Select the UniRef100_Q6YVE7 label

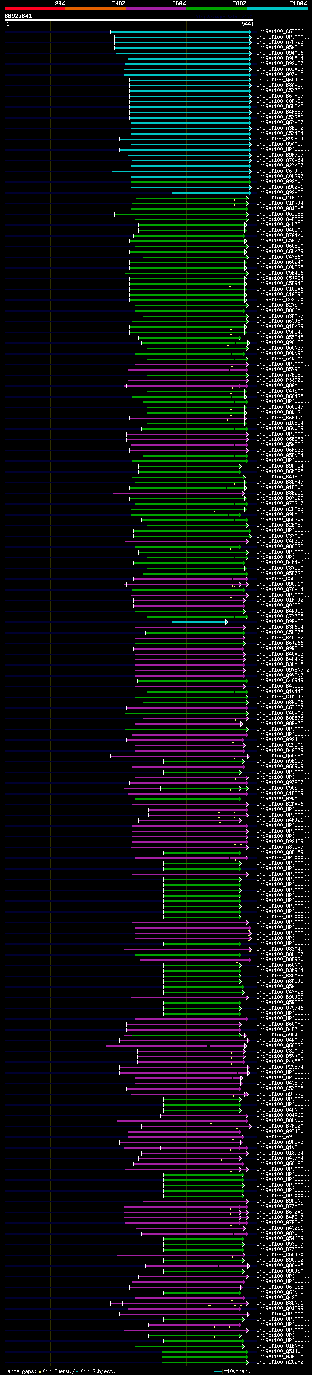tap(279, 123)
